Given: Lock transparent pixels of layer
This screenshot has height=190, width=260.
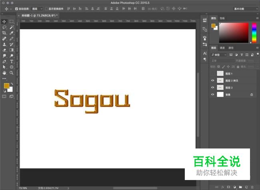Looking at the screenshot, I should 219,67.
